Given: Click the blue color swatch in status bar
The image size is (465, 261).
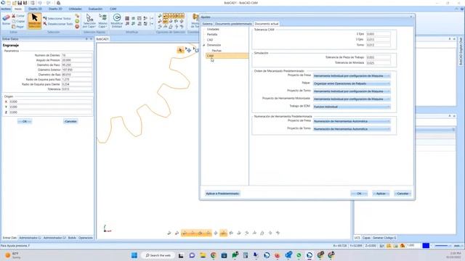Looking at the screenshot, I should [426, 246].
